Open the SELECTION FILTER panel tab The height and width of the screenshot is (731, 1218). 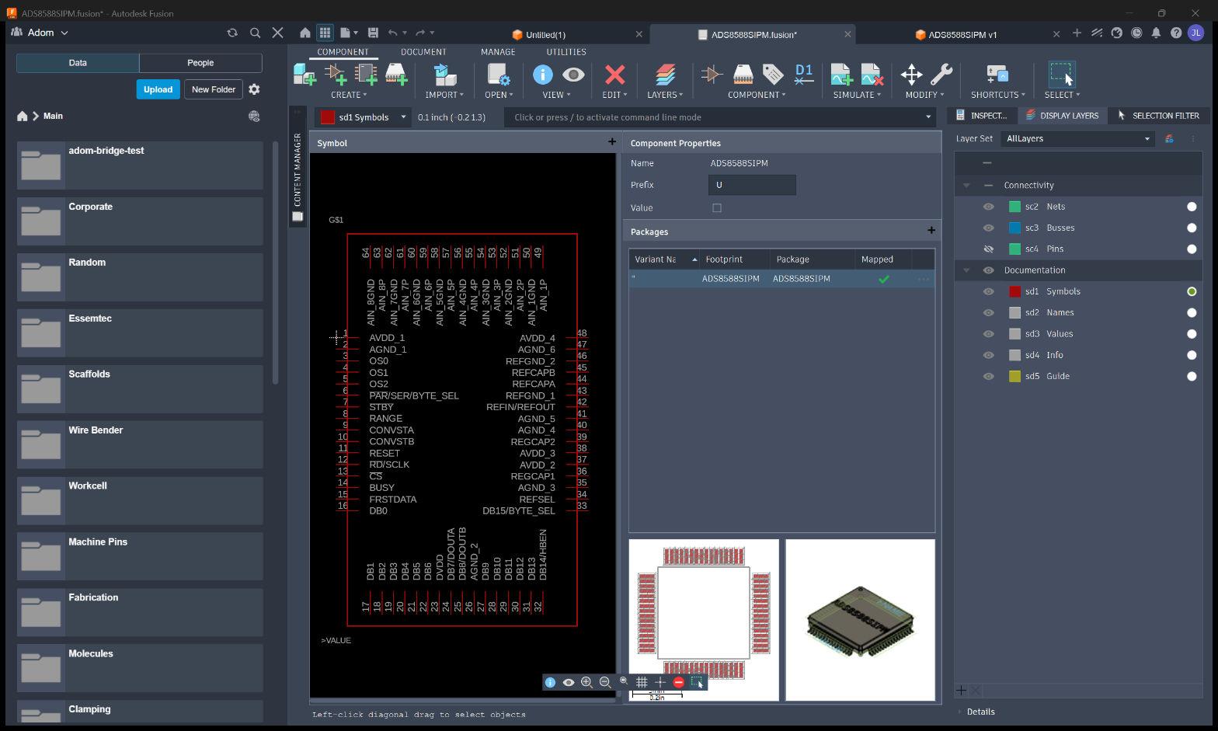point(1158,116)
